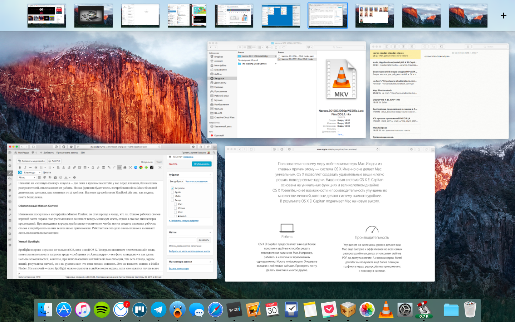Collapse the Рубрики panel
This screenshot has height=322, width=515.
tap(210, 175)
